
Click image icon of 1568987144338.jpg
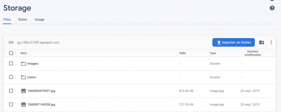coord(24,105)
